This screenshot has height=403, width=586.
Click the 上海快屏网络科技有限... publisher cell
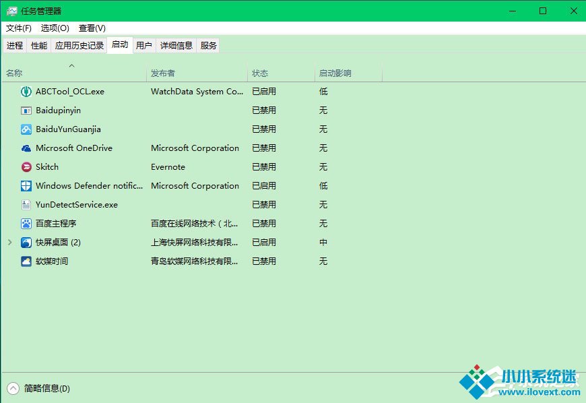pos(195,243)
